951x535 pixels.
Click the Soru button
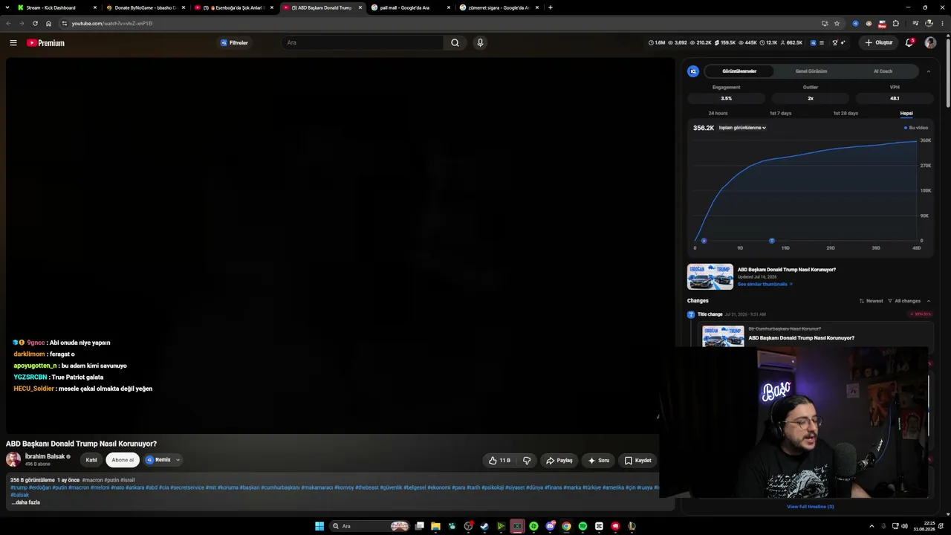pyautogui.click(x=598, y=461)
